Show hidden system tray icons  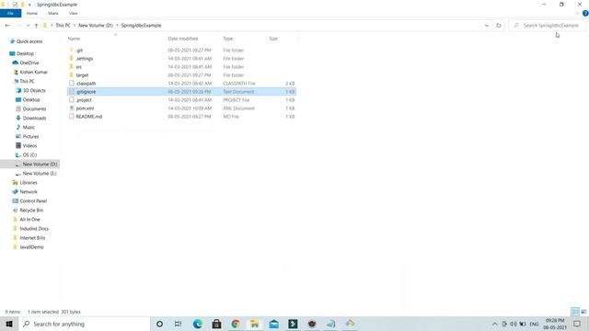click(x=495, y=324)
